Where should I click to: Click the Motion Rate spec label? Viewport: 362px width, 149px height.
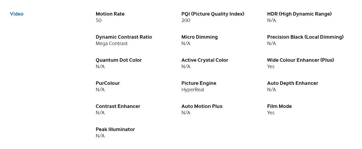click(110, 14)
